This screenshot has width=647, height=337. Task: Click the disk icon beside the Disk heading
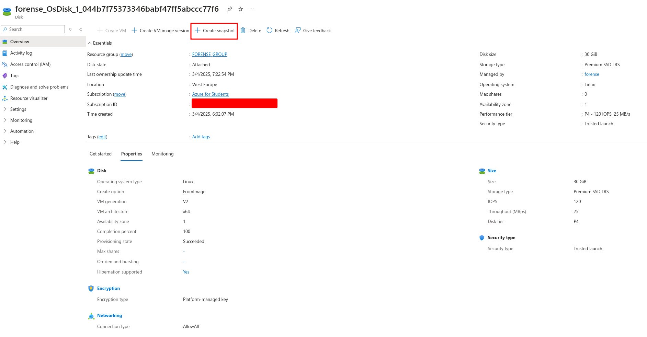click(91, 171)
